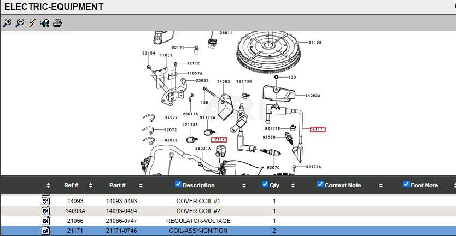Toggle the Foot Note column checkbox
This screenshot has height=236, width=456.
click(406, 184)
